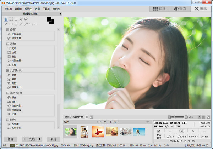Image resolution: width=213 pixels, height=149 pixels.
Task: Select the Magic Wand selection tool
Action: pyautogui.click(x=21, y=19)
